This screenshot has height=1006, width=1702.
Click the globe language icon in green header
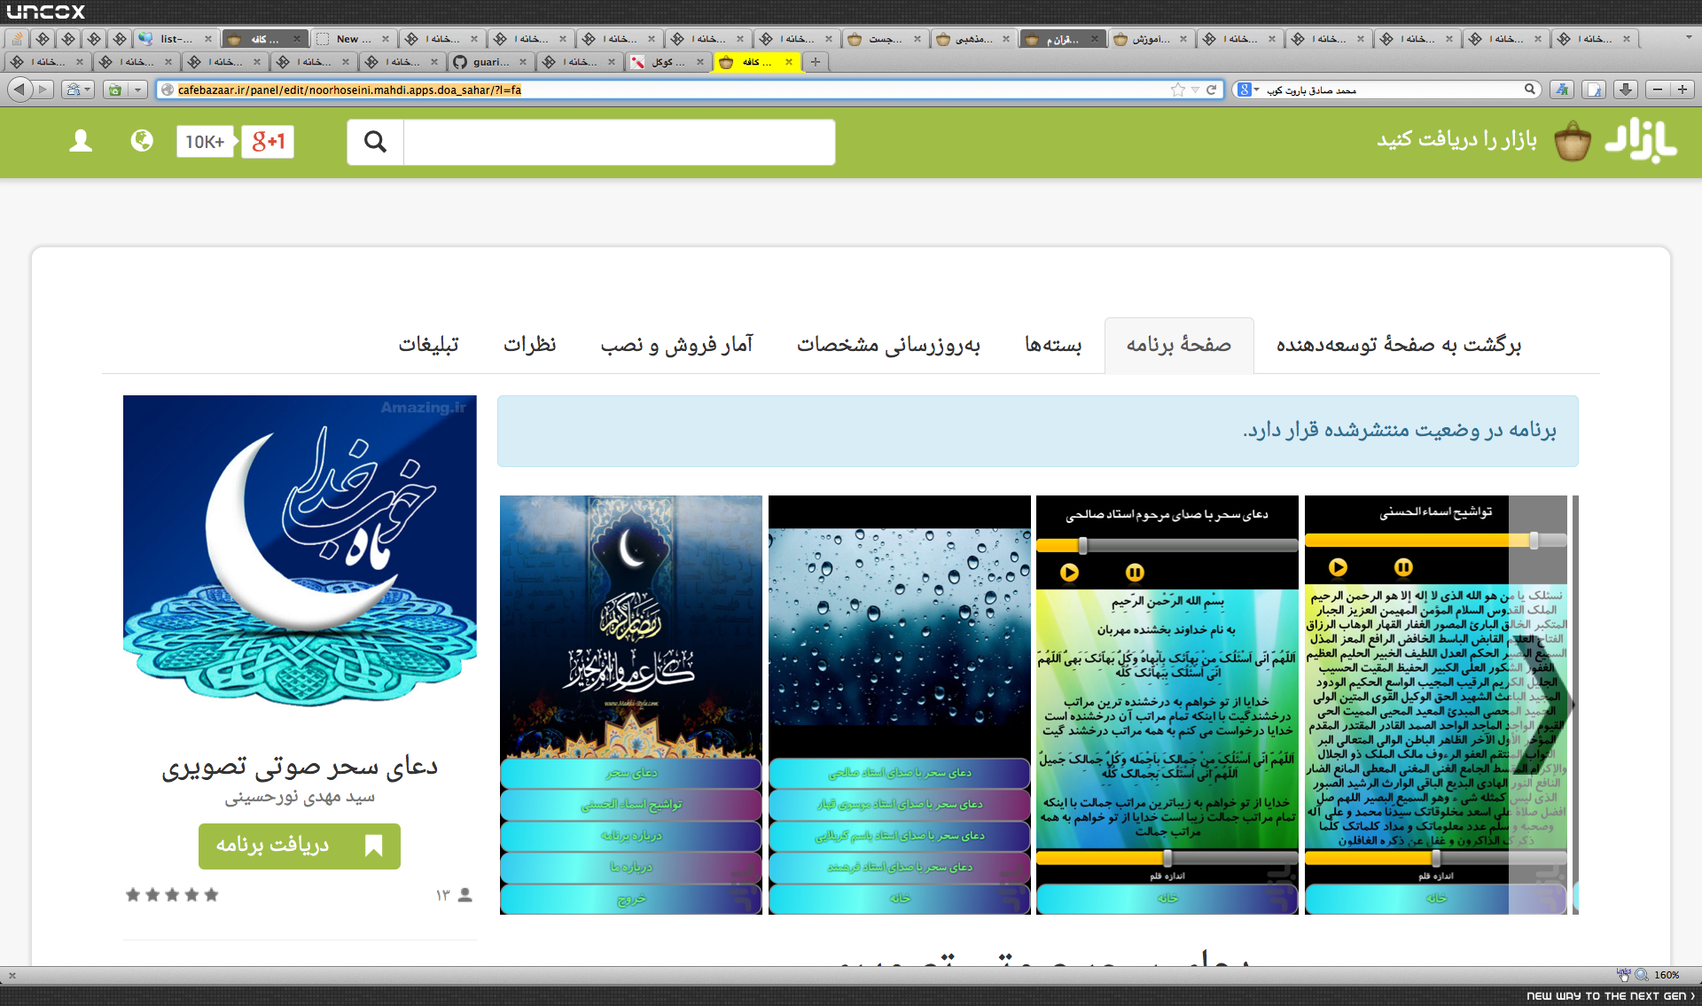[142, 141]
